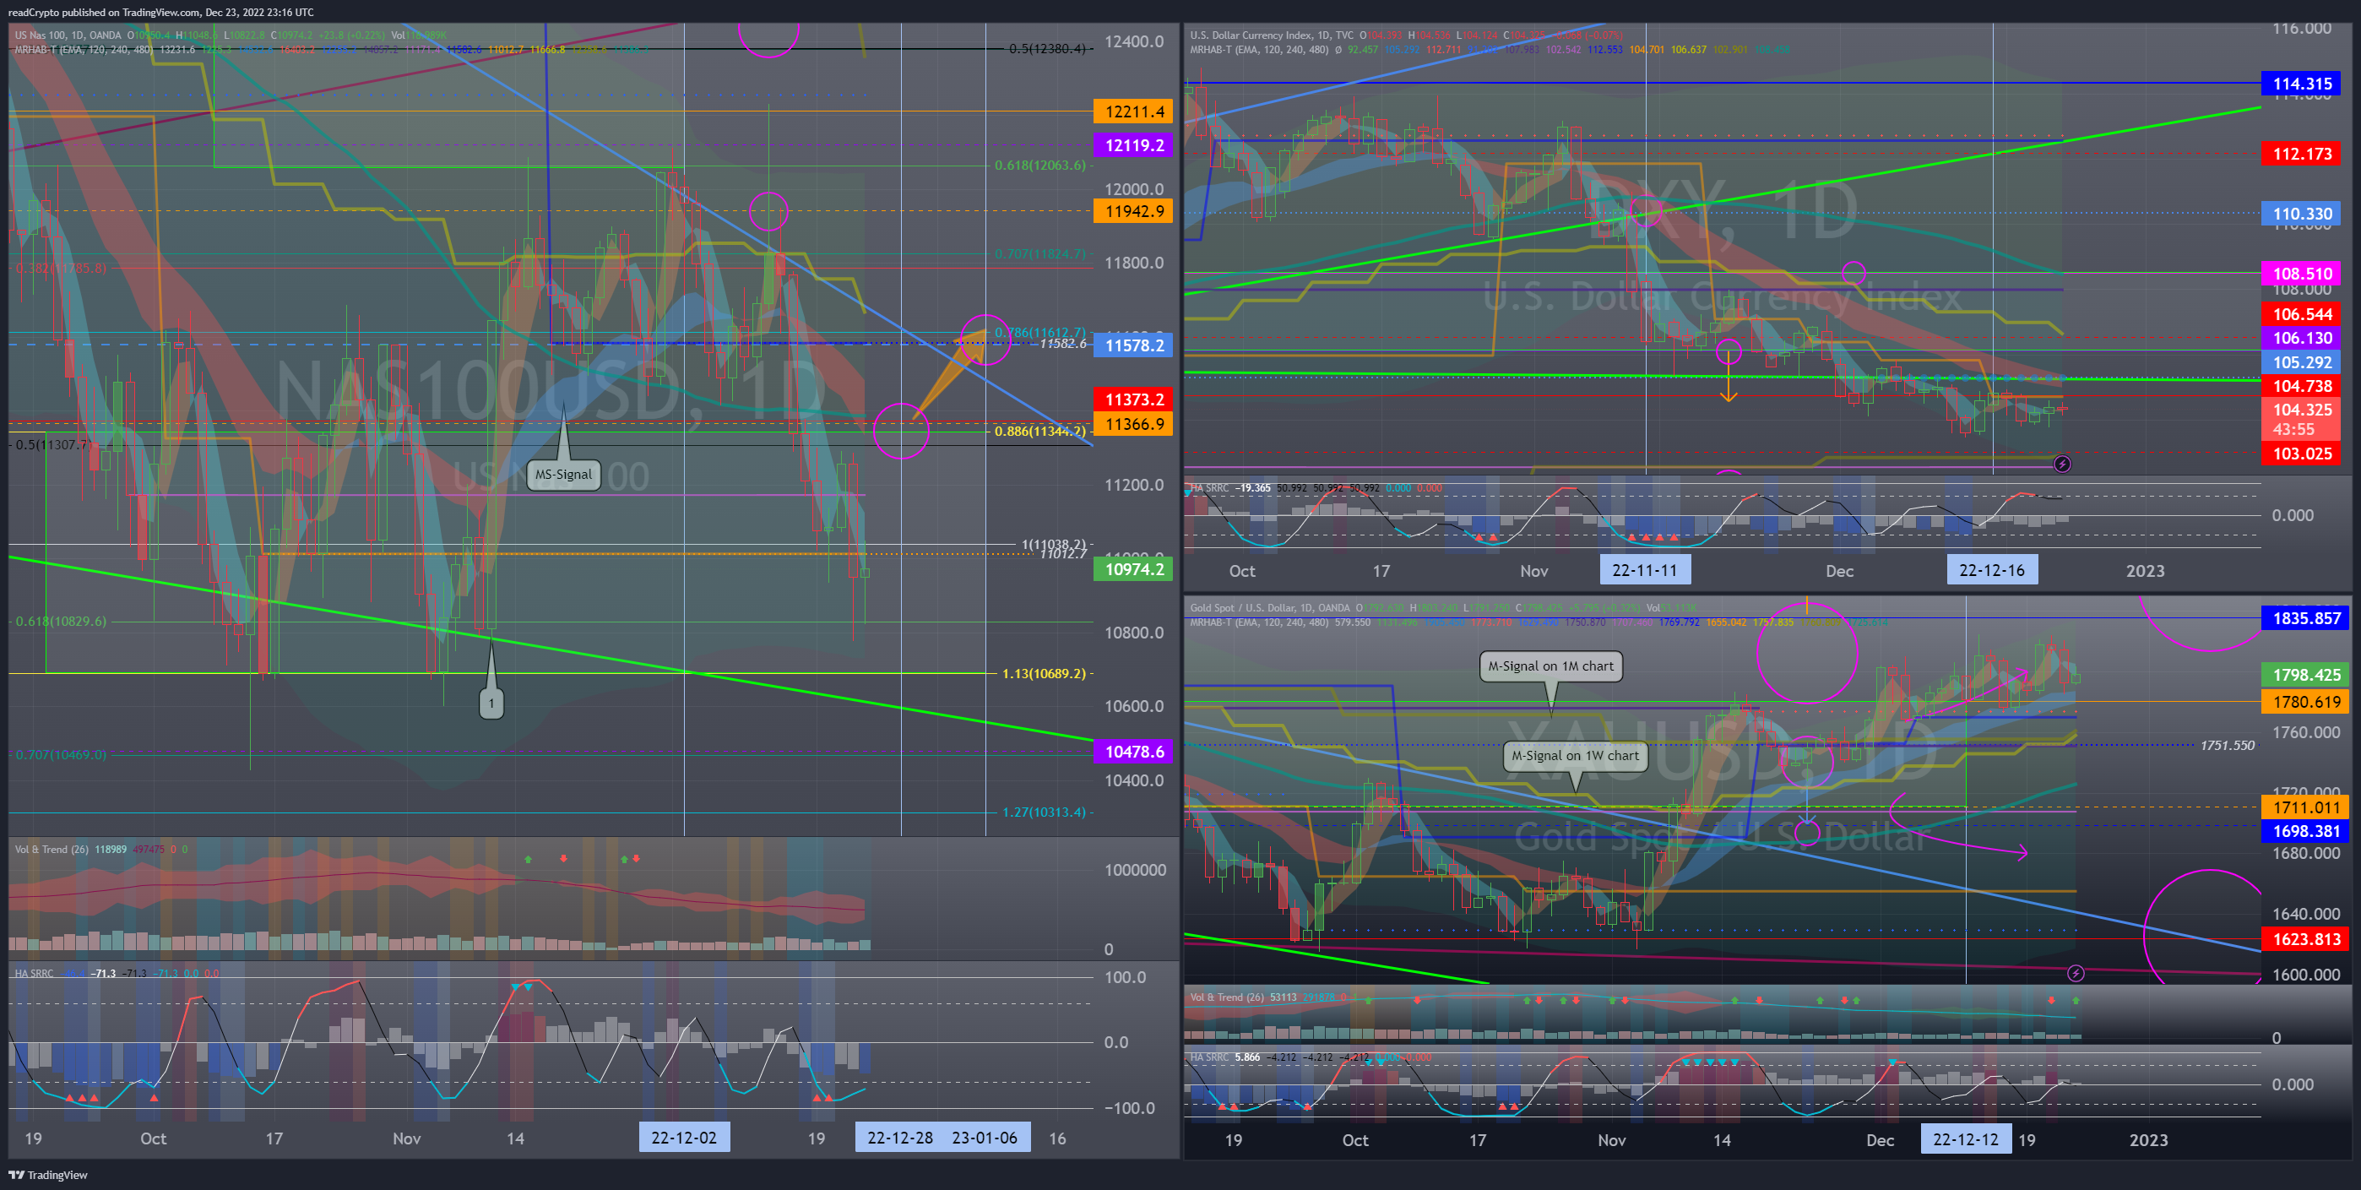Click the 1698.381 blue gold price label
This screenshot has width=2361, height=1190.
pyautogui.click(x=2306, y=832)
